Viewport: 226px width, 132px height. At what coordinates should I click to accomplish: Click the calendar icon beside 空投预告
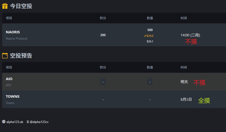pos(5,56)
